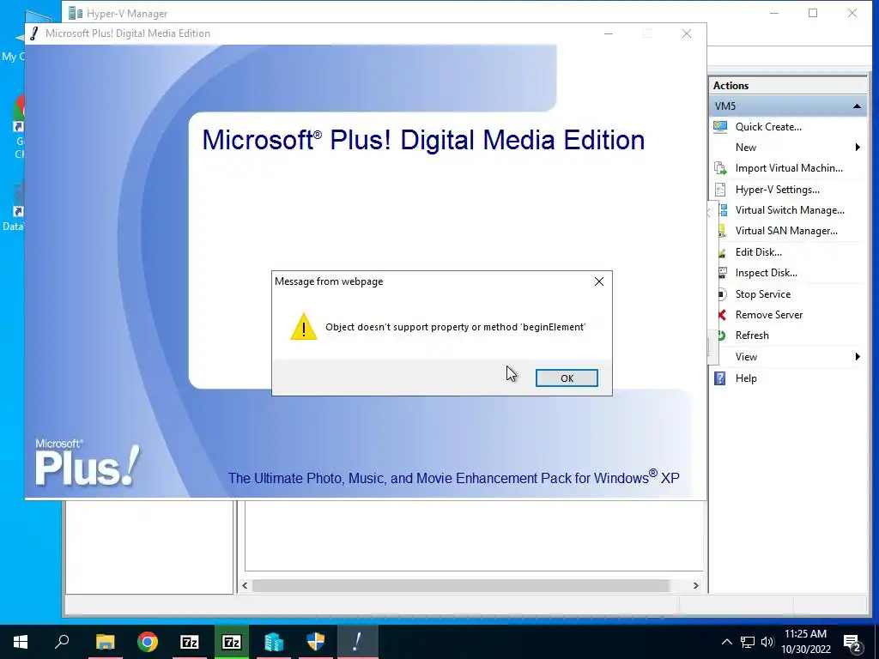Maximize the Hyper-V Manager window
Screen dimensions: 879x659
tap(813, 13)
